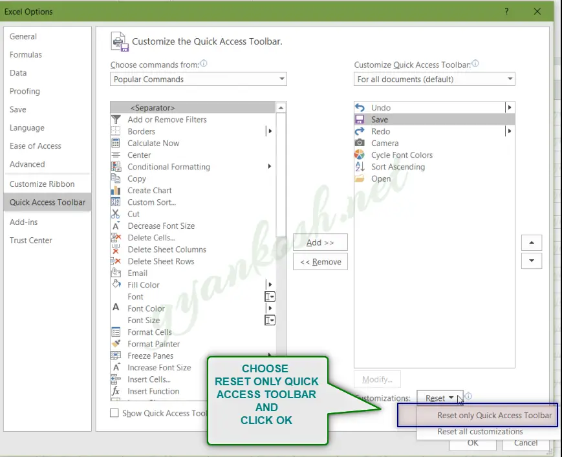The image size is (562, 457).
Task: Click info icon beside Customize Quick Access Toolbar label
Action: click(x=475, y=63)
